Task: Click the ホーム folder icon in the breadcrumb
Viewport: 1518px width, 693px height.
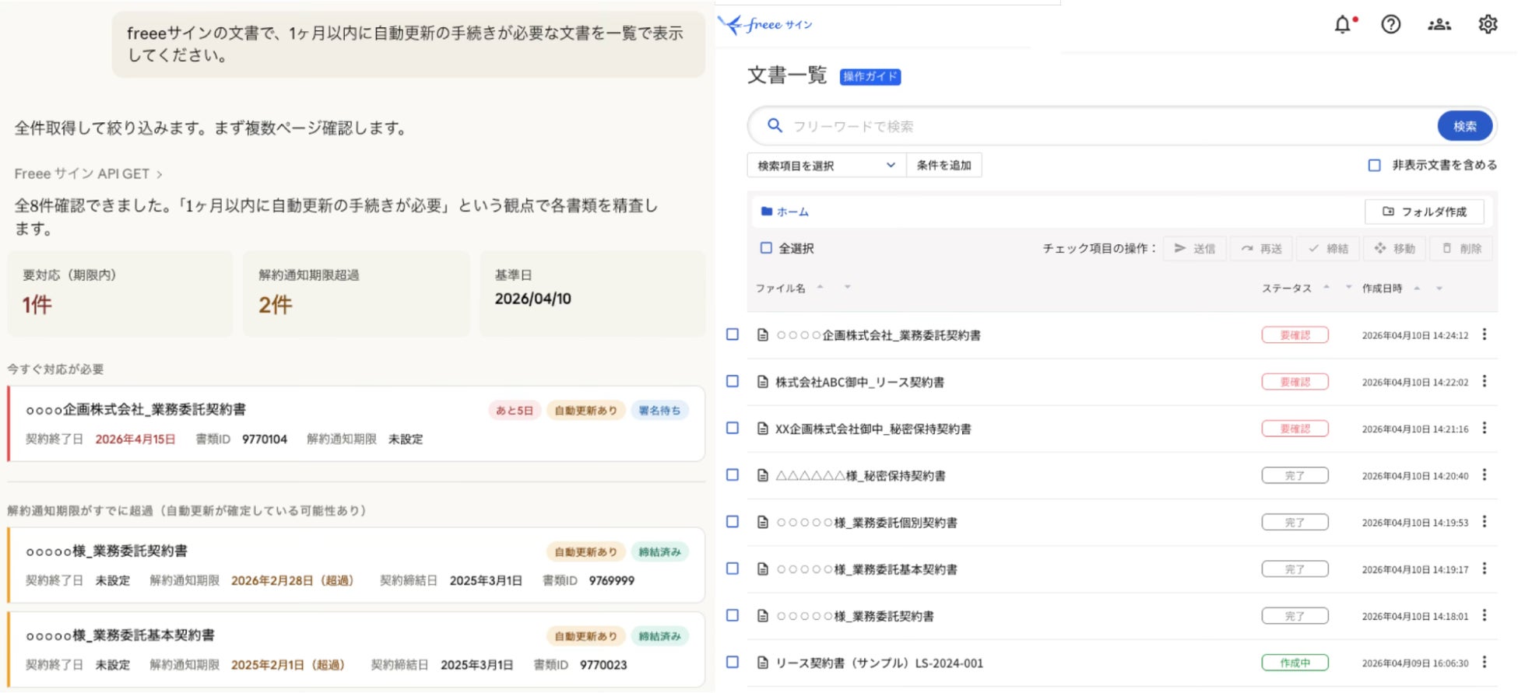Action: [767, 212]
